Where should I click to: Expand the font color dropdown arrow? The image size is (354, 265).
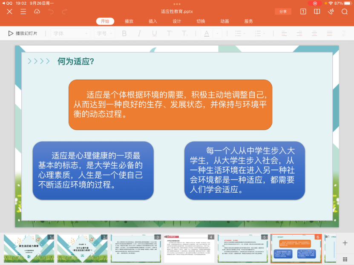[218, 33]
